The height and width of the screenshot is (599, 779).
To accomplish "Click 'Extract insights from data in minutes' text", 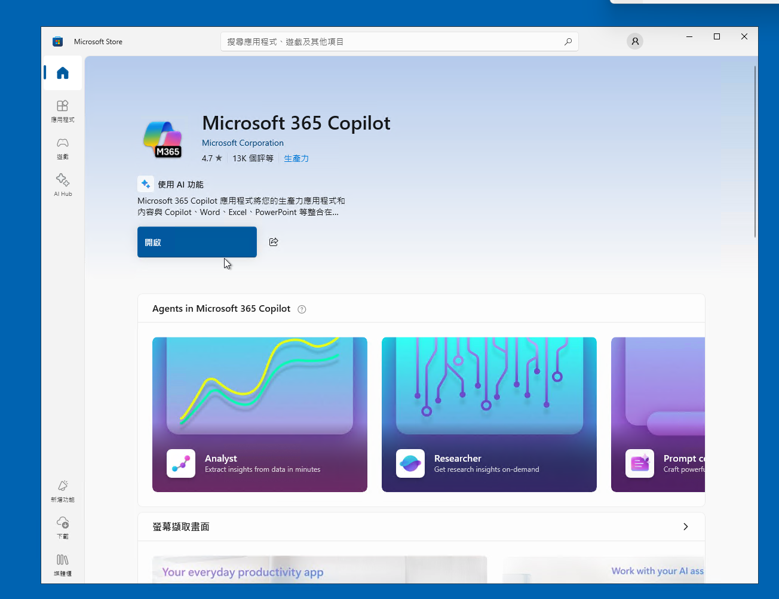I will tap(262, 469).
